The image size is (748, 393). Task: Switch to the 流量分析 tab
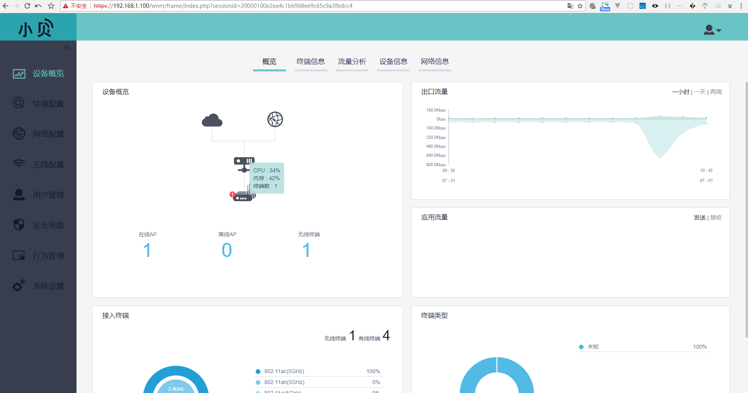pyautogui.click(x=352, y=62)
